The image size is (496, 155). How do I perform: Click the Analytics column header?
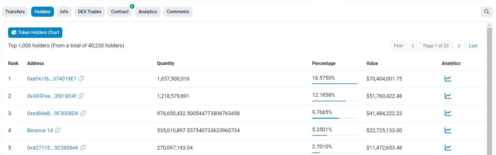[451, 63]
